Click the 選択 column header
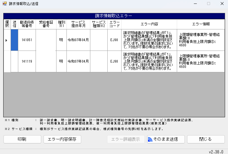The height and width of the screenshot is (154, 228). [7, 24]
